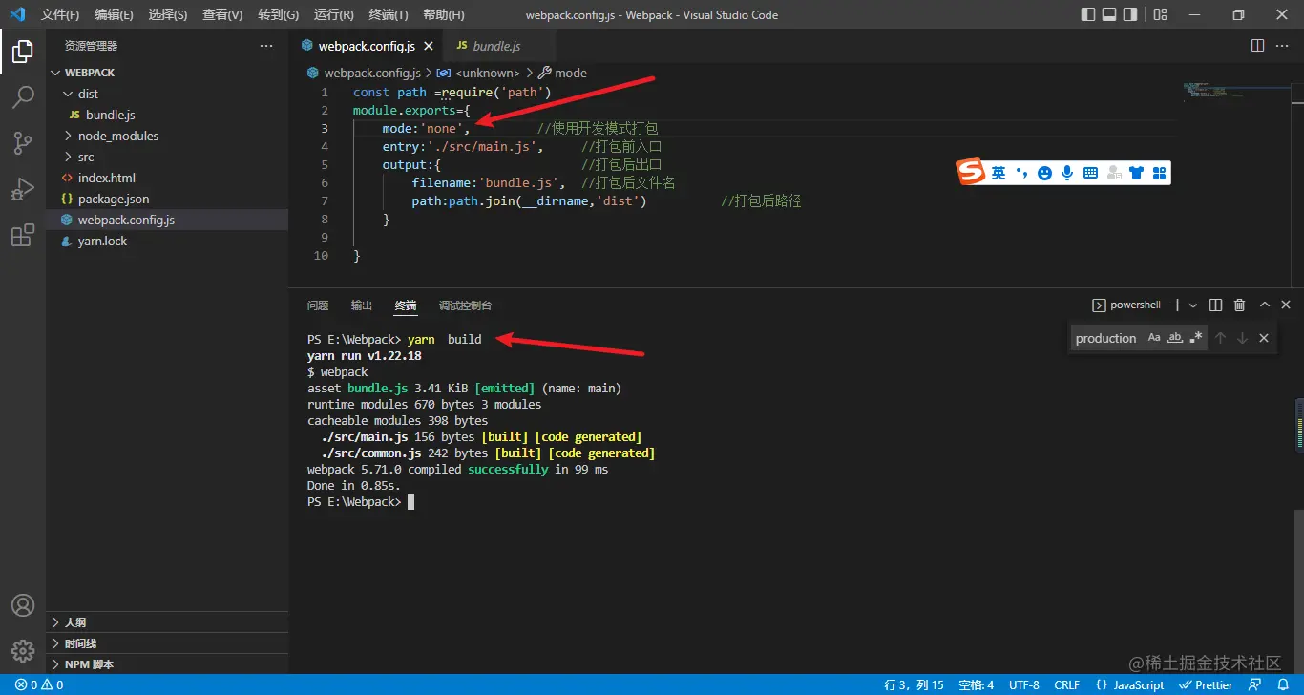Screen dimensions: 1304x695
Task: Open the 终端(T) menu
Action: click(x=388, y=14)
